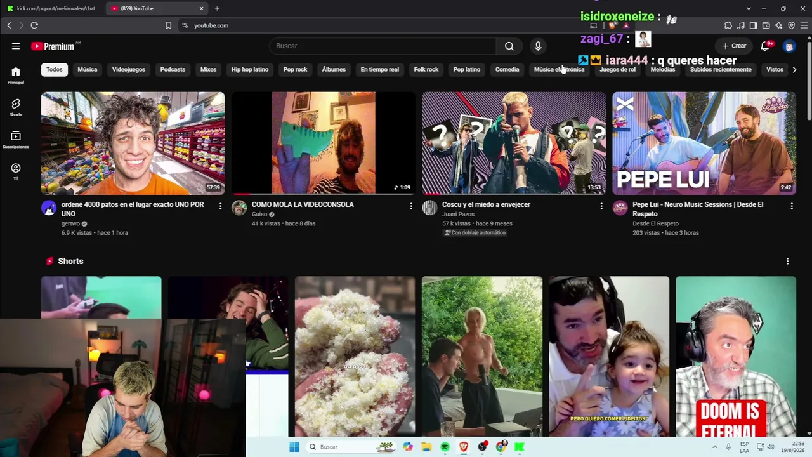Open Kick app from the taskbar

(x=520, y=447)
